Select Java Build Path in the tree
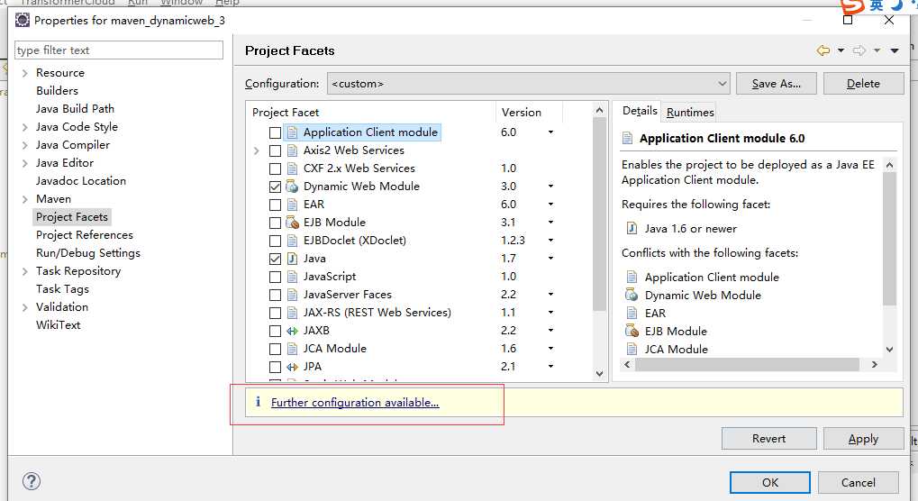 (75, 109)
